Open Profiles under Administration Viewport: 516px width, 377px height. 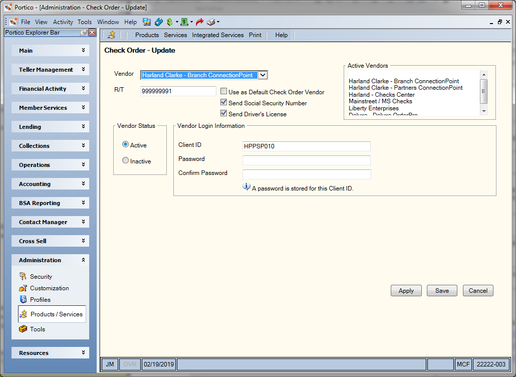35,300
